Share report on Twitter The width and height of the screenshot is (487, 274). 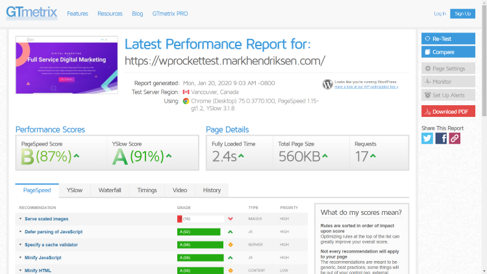tap(427, 138)
